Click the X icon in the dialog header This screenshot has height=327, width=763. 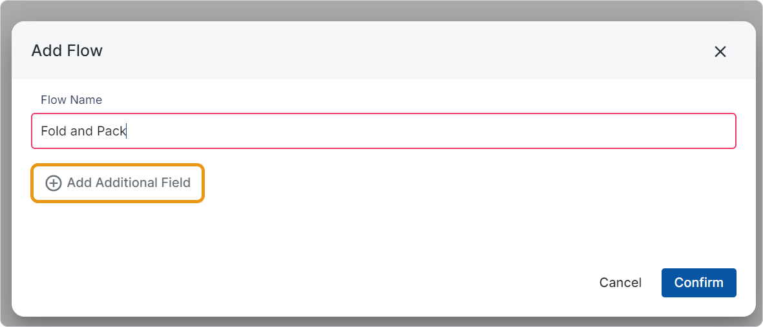click(x=720, y=52)
